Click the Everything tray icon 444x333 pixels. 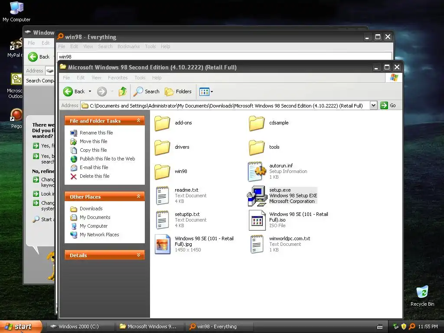point(412,326)
